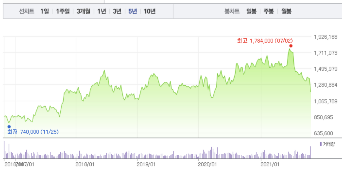Click the 1,280,884 y-axis value
The height and width of the screenshot is (172, 342).
(x=326, y=85)
